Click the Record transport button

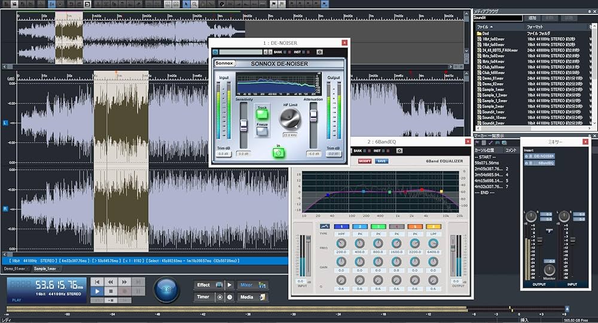coord(124,291)
